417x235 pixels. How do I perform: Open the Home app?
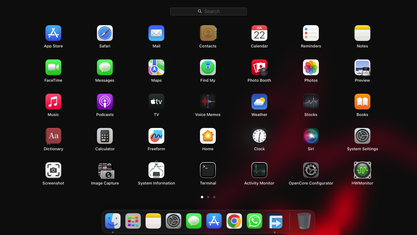[x=208, y=136]
